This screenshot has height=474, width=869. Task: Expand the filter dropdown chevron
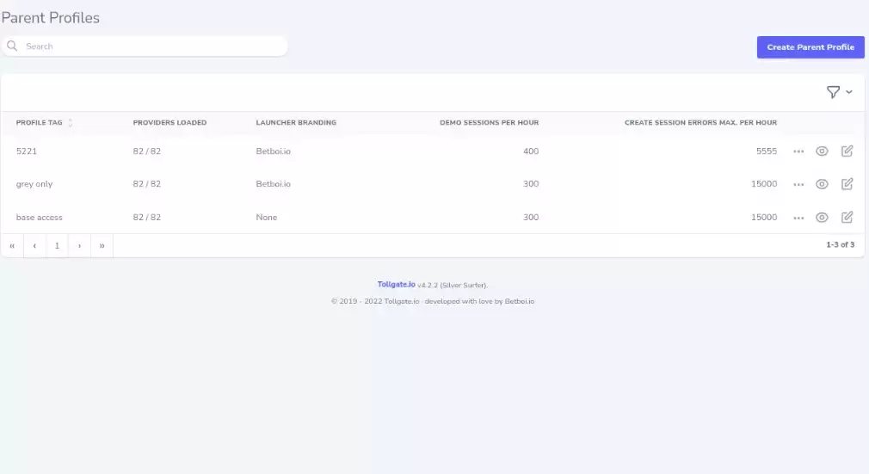point(849,92)
